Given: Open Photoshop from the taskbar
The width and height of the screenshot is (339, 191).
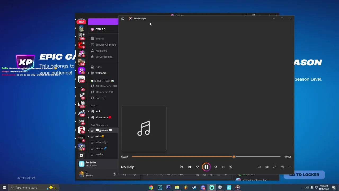Looking at the screenshot, I should tap(168, 188).
